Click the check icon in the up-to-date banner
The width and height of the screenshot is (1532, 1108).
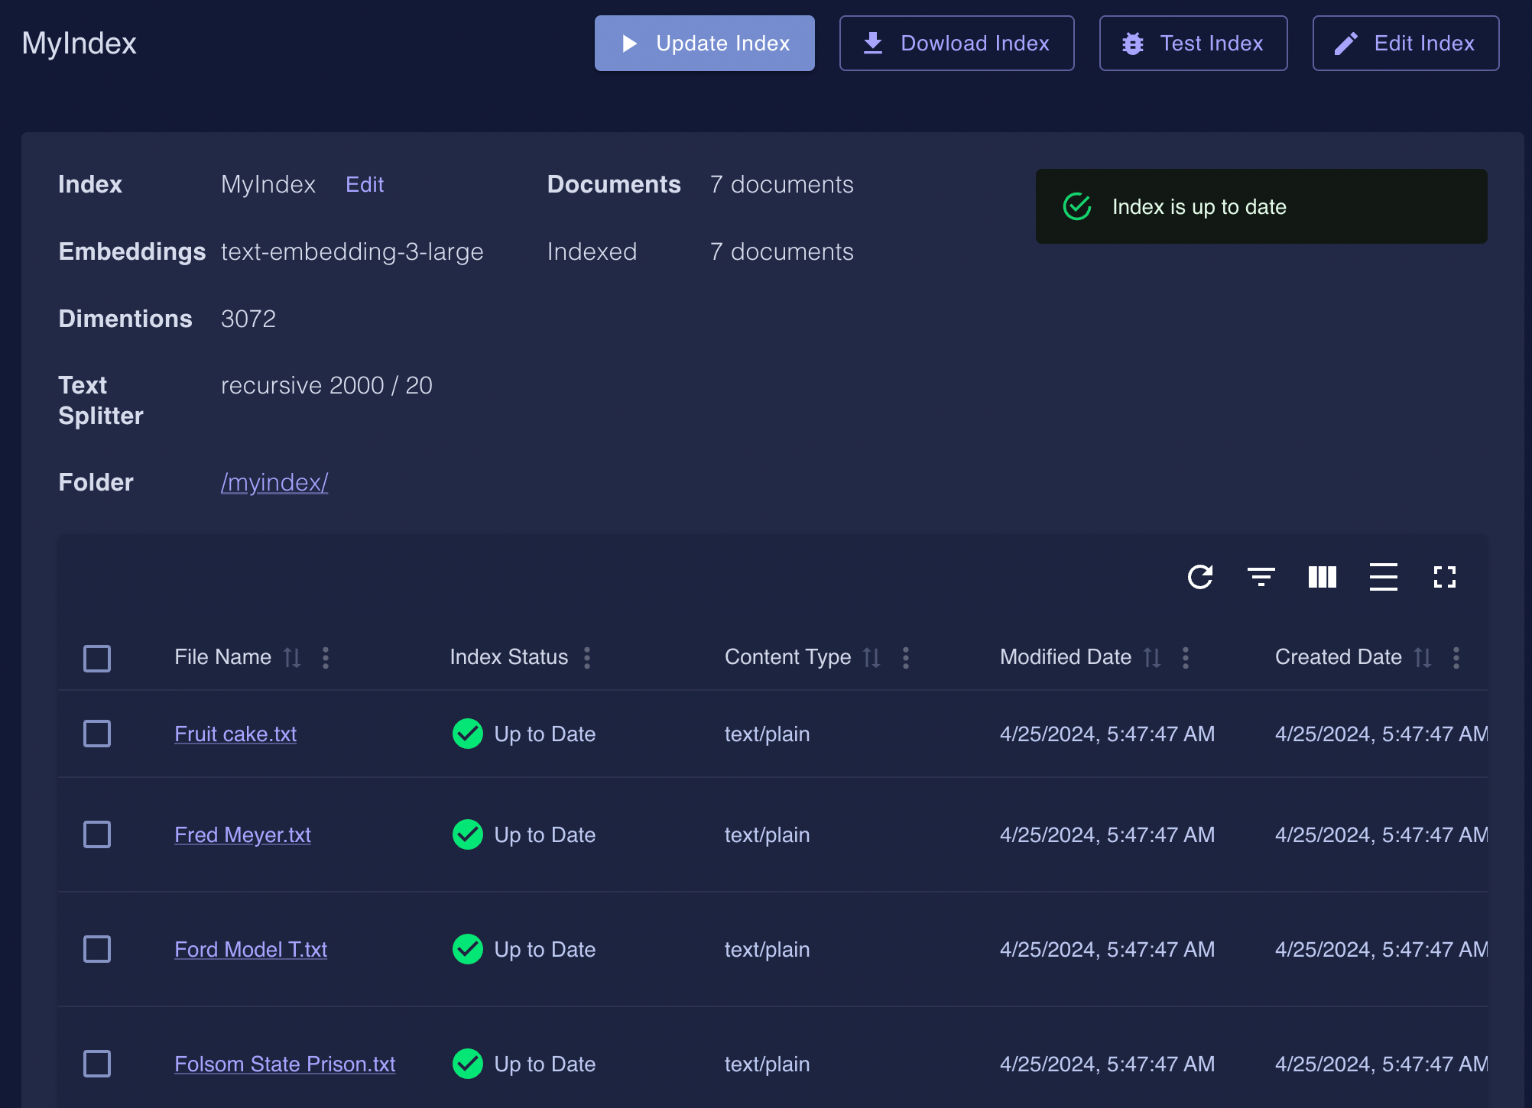1077,206
